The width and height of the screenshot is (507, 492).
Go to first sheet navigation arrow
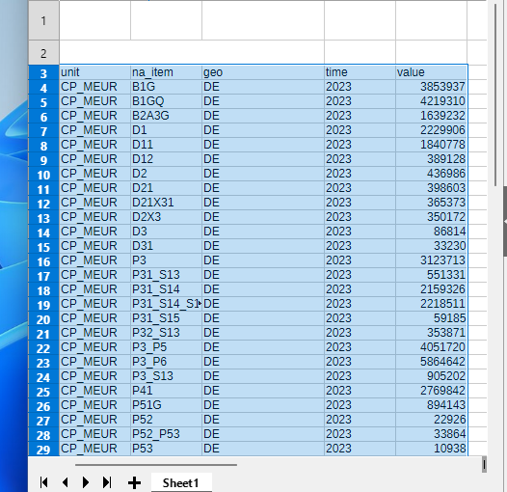[x=44, y=482]
